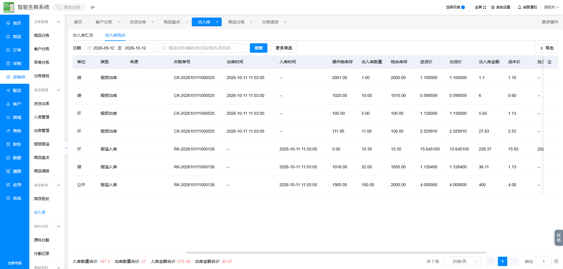Click the product name search field
563x269 pixels.
point(202,48)
